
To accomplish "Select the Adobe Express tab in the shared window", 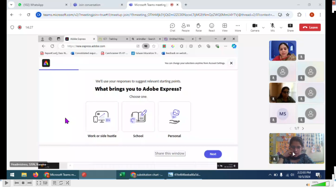I will point(80,39).
